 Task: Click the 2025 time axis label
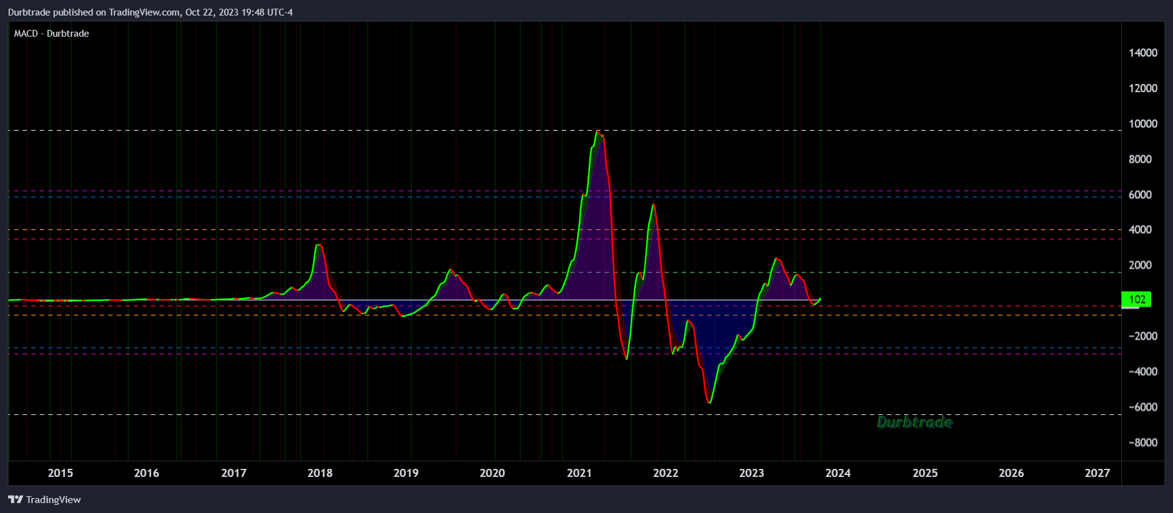925,473
